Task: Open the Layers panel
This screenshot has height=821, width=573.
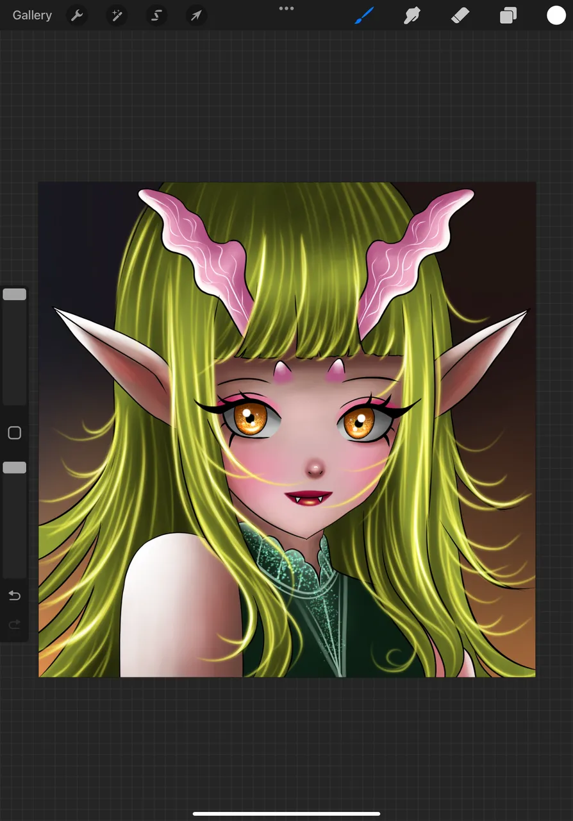Action: [508, 15]
